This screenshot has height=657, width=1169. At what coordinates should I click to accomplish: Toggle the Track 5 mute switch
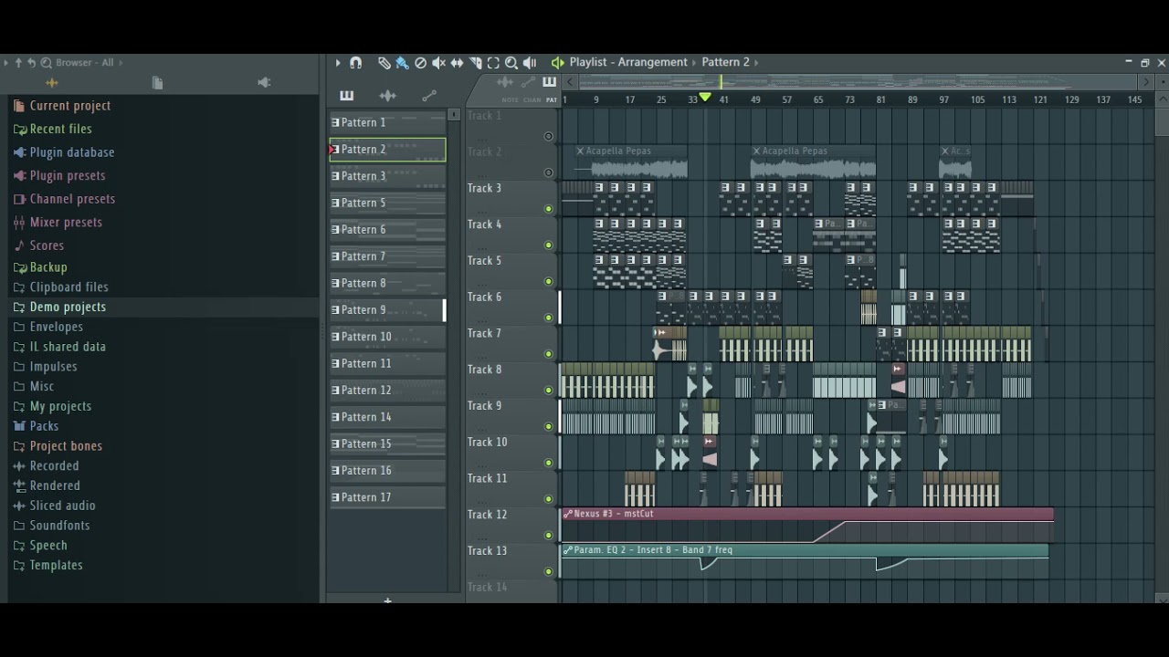point(549,282)
